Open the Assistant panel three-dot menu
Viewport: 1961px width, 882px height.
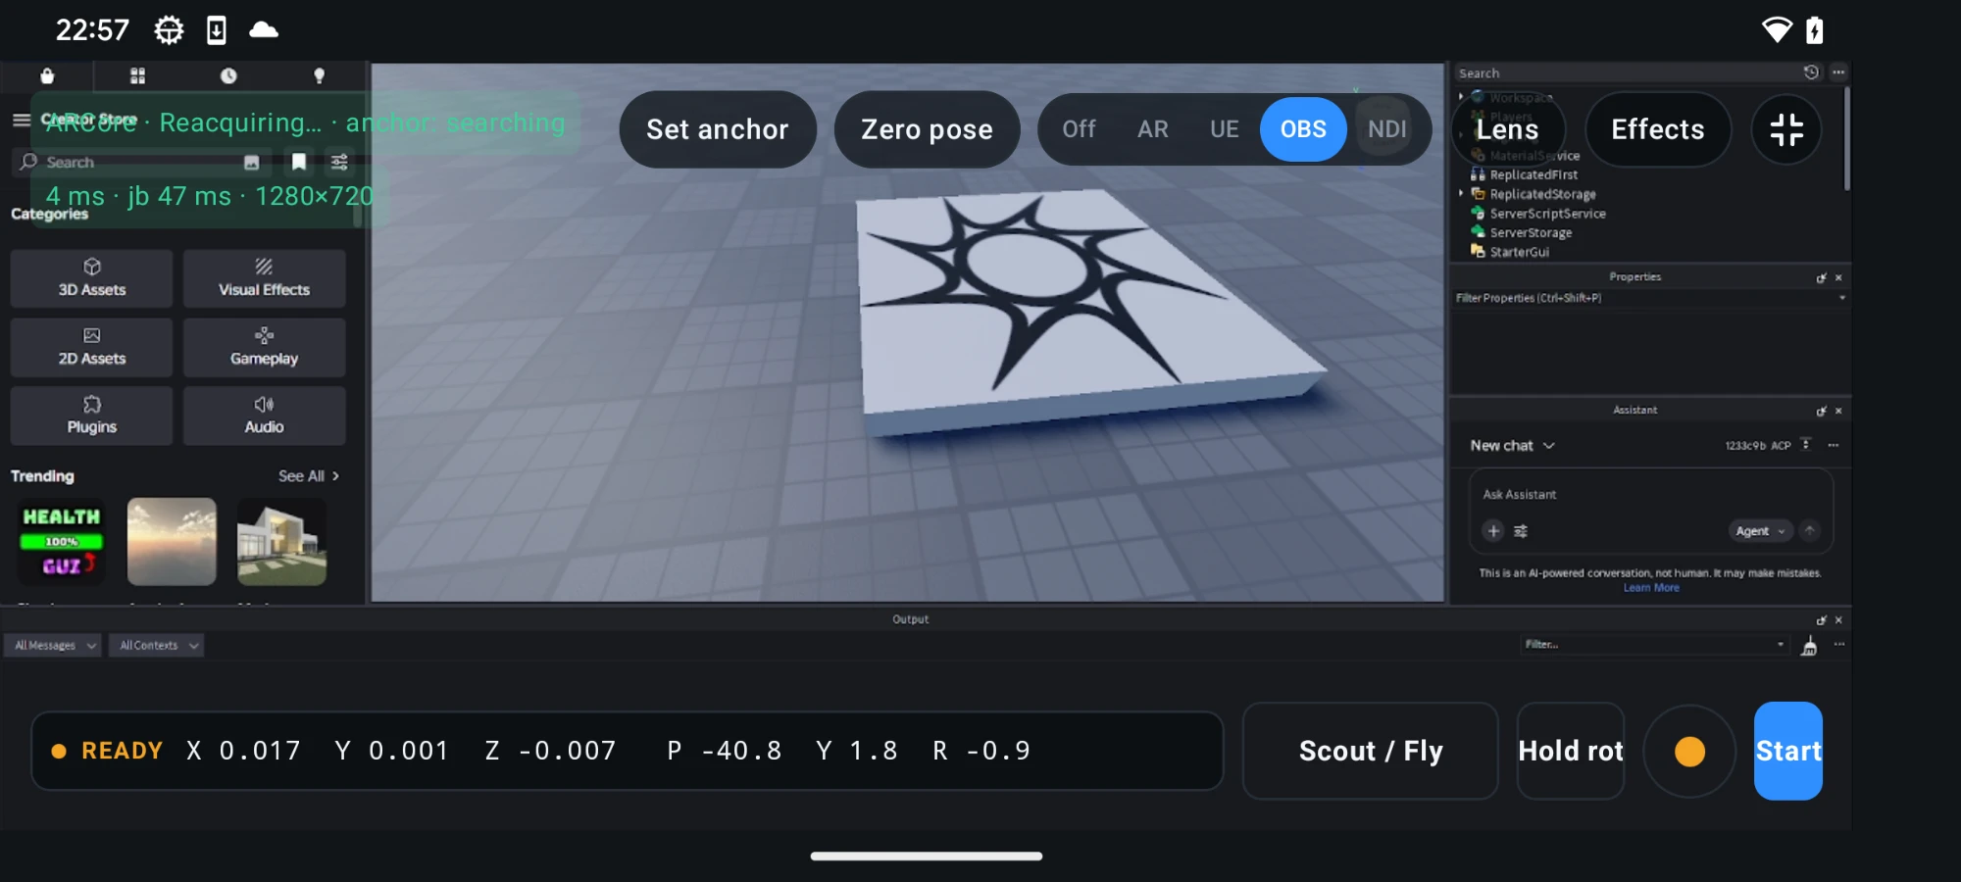point(1834,446)
